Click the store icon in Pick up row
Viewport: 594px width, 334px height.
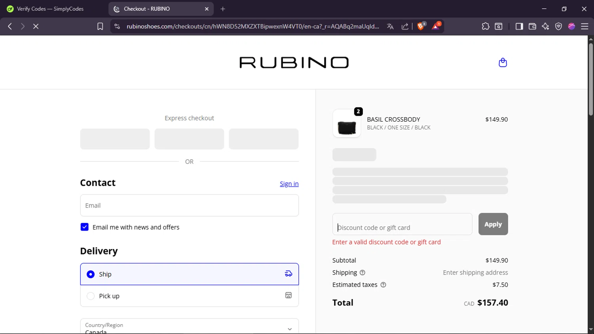[x=288, y=295]
